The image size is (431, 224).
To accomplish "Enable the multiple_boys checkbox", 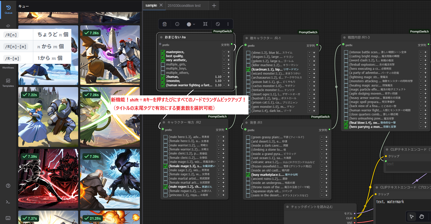I will coord(163,68).
